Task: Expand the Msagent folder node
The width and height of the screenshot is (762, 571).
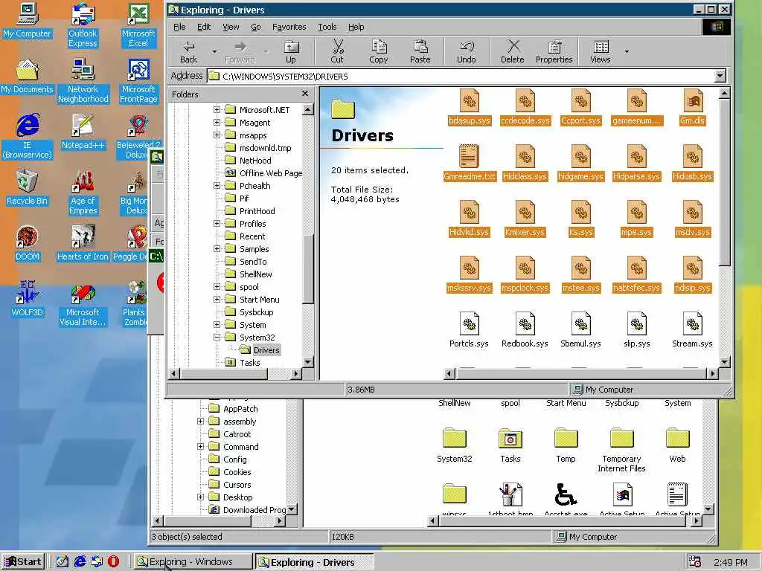Action: tap(217, 123)
